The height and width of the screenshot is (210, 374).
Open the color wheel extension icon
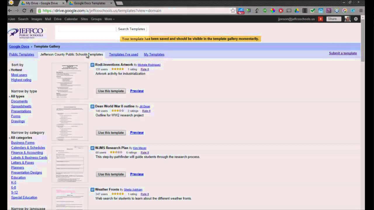273,10
